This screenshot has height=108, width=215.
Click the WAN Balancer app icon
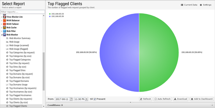click(4, 21)
